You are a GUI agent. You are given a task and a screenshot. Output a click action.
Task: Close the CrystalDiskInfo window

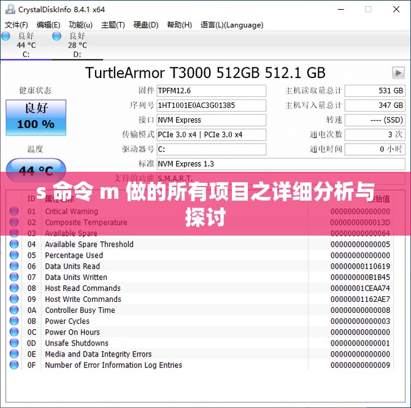(x=396, y=9)
